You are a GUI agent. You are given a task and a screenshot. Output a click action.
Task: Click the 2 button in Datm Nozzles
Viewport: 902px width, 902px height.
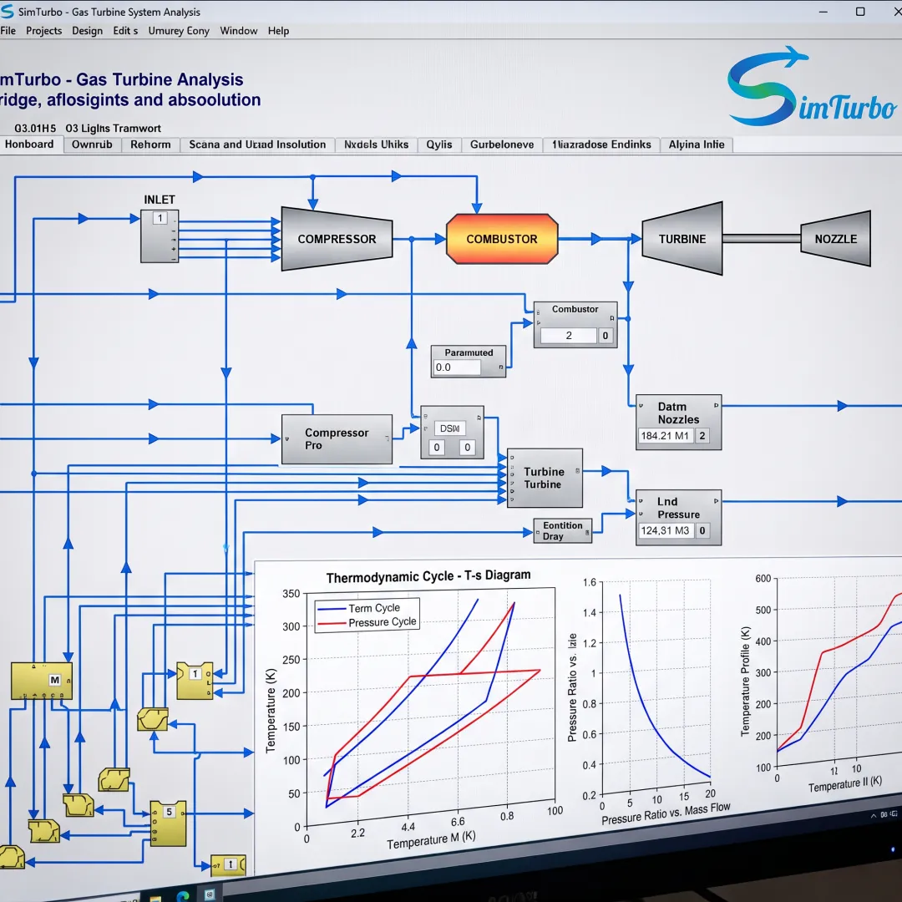pyautogui.click(x=702, y=435)
